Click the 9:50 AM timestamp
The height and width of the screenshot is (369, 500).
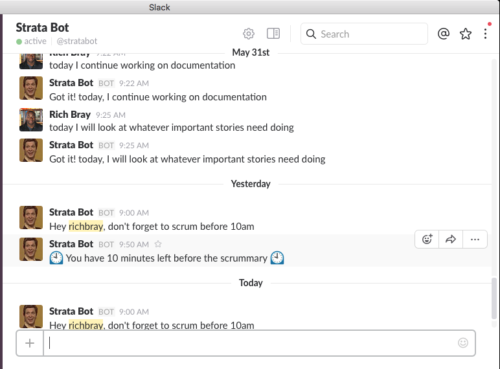(134, 245)
